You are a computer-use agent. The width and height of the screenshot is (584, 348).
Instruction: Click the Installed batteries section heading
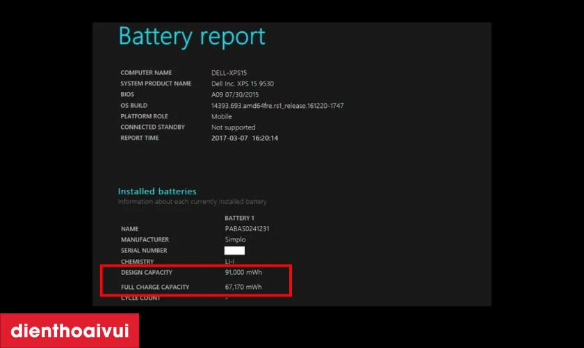tap(157, 191)
